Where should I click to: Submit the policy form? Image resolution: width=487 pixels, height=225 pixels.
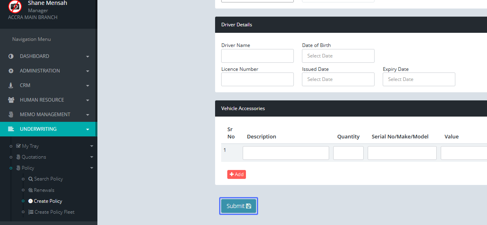click(239, 206)
